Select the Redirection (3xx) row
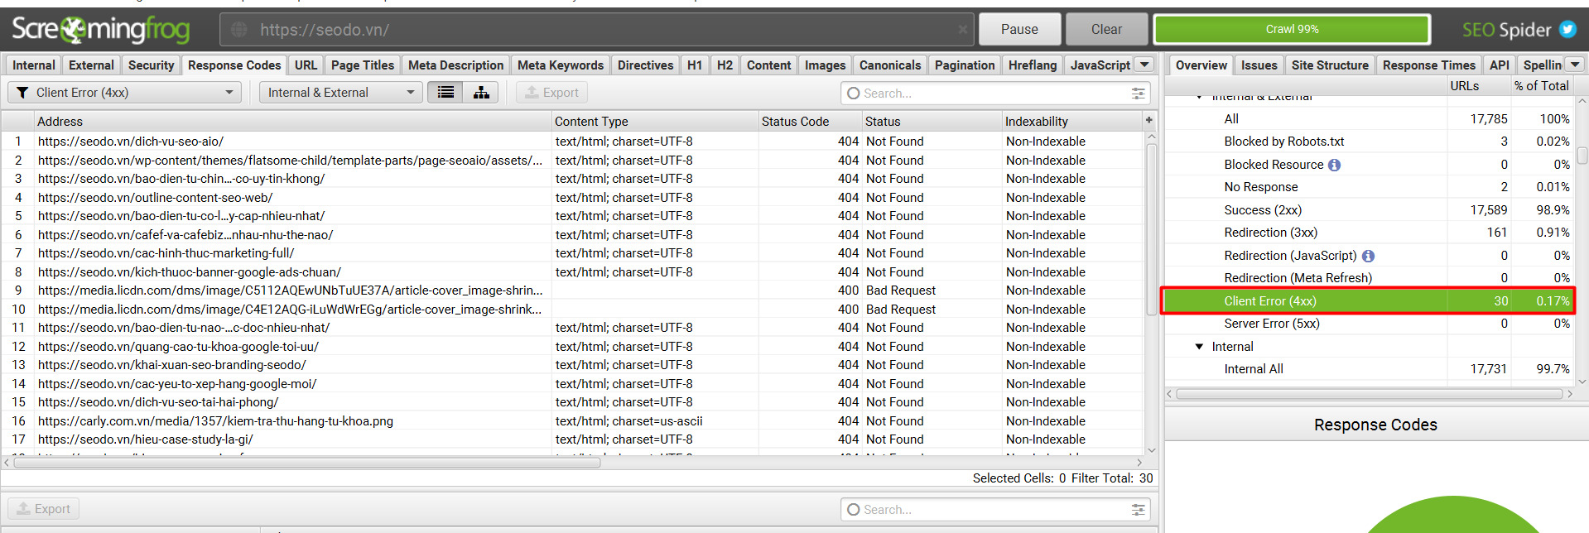This screenshot has width=1589, height=533. [1368, 233]
